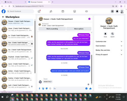Go back from Marketplace with the arrow
The image size is (127, 101).
tap(3, 17)
